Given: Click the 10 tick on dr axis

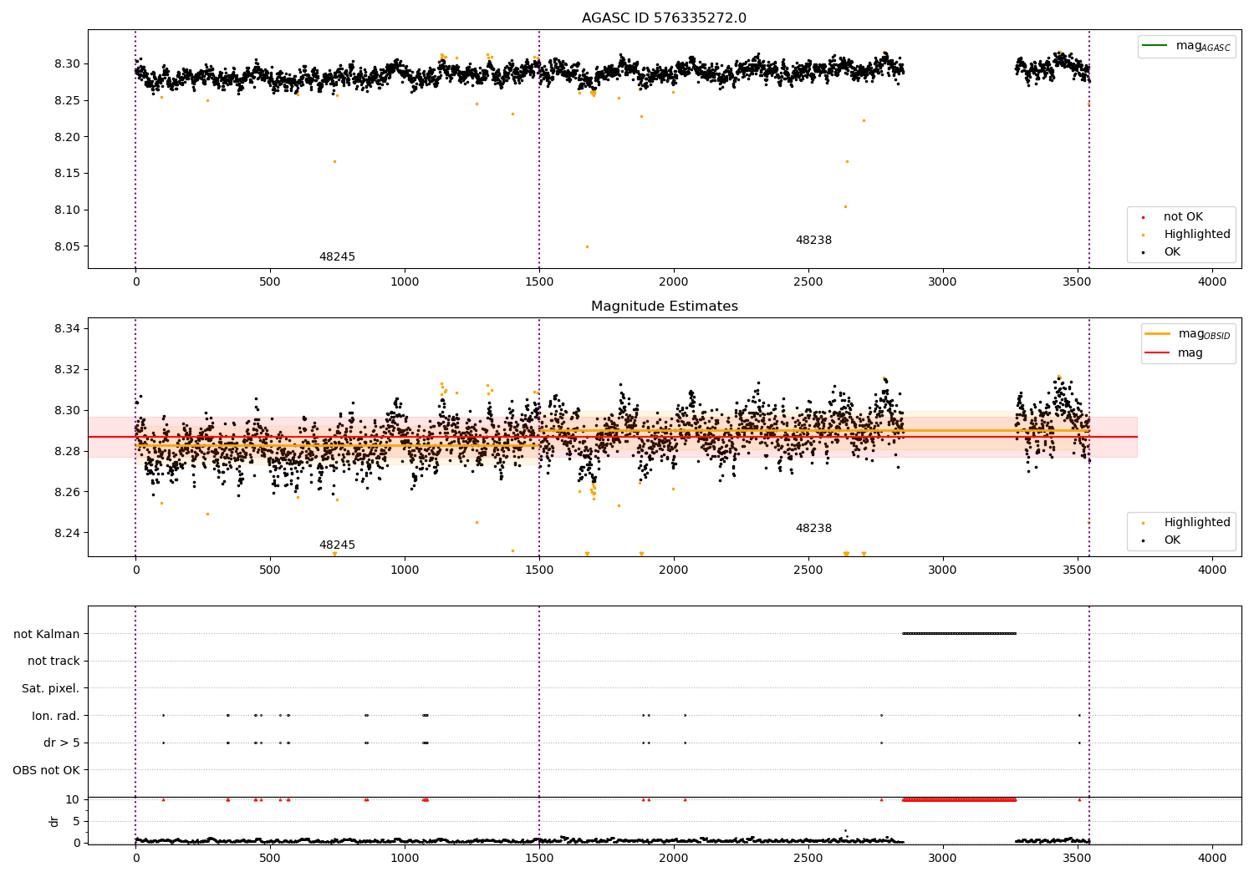Looking at the screenshot, I should pos(73,799).
